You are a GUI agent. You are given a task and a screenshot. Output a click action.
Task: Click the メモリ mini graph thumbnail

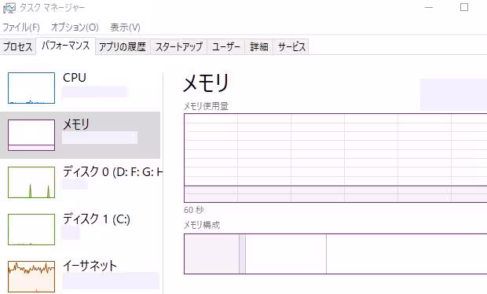[x=31, y=135]
